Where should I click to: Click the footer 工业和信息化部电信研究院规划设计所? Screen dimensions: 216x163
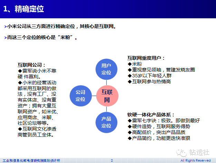tap(31, 161)
